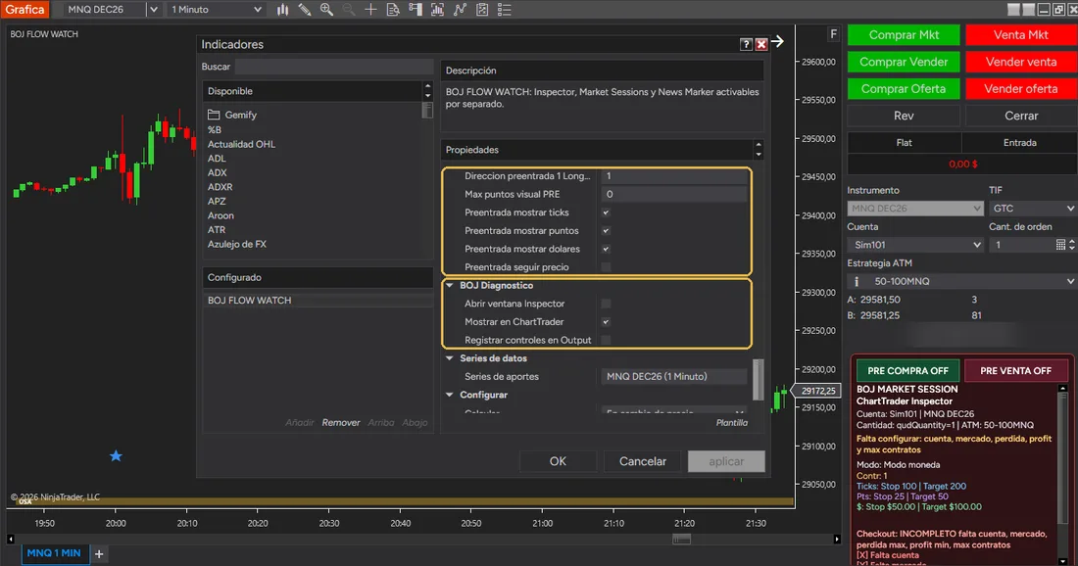Toggle Preentrada mostrar puntos checkbox
1078x566 pixels.
(606, 231)
